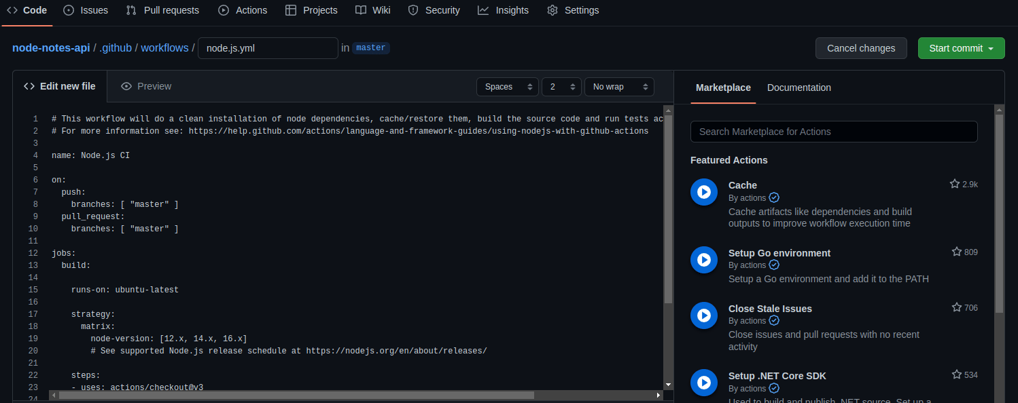
Task: Click line number 15 in gutter
Action: pyautogui.click(x=33, y=290)
